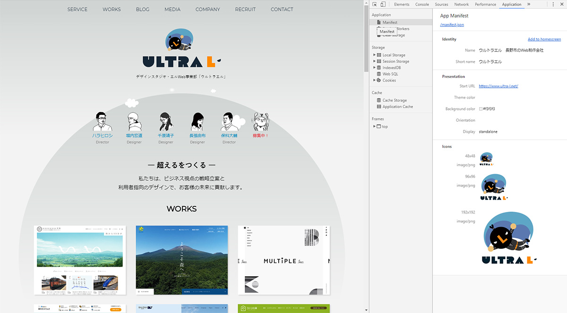Click the 保科大輔 Director avatar
Image resolution: width=567 pixels, height=313 pixels.
(x=229, y=122)
